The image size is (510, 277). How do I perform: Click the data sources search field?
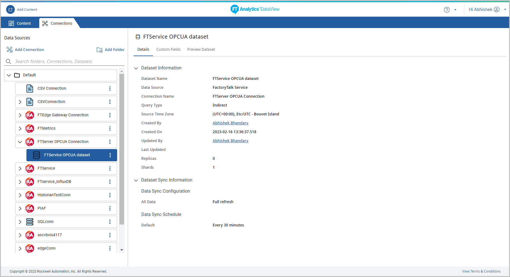tap(64, 61)
